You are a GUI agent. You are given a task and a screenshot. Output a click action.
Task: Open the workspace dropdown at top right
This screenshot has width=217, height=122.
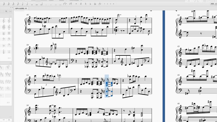(214, 4)
